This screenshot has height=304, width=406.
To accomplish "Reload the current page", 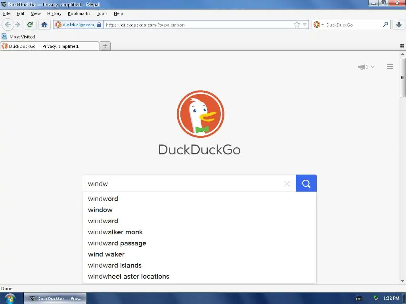I will click(30, 25).
